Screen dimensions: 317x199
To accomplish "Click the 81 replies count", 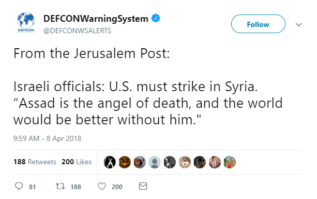I will point(33,187).
